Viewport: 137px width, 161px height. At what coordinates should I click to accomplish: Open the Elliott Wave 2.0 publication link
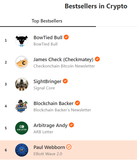(48, 154)
